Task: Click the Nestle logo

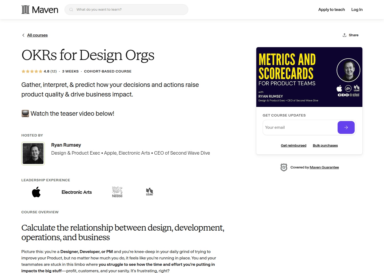Action: click(117, 192)
